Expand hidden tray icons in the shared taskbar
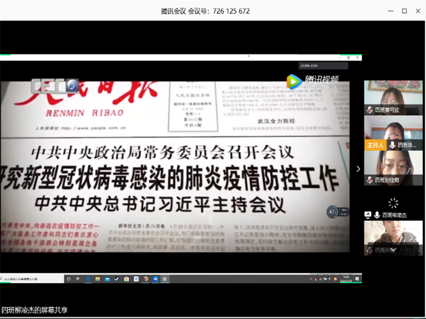This screenshot has height=319, width=426. pos(311,279)
